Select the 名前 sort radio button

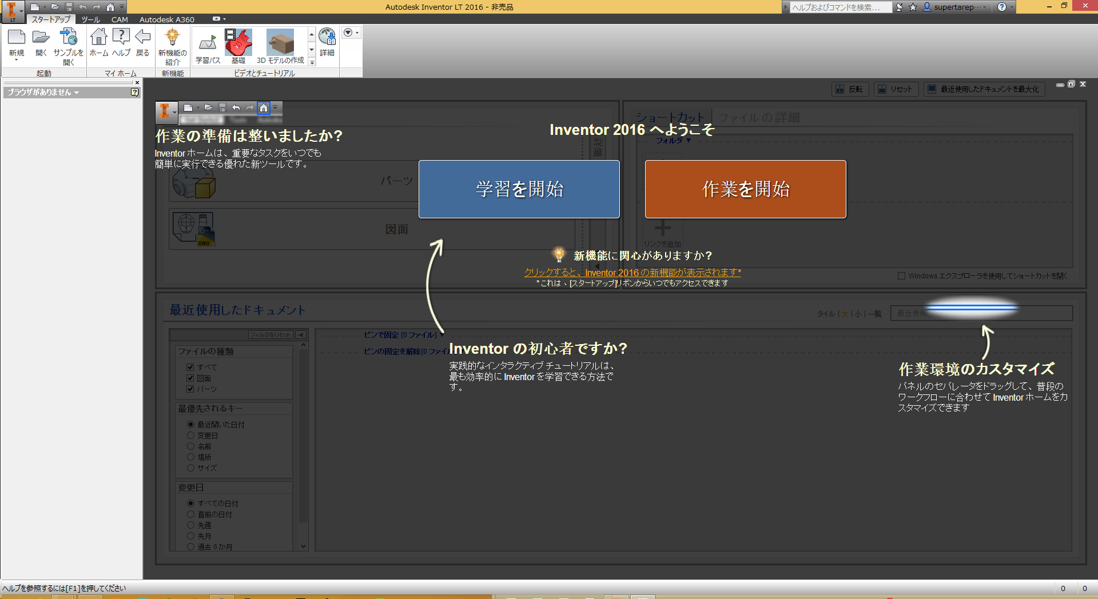pos(191,446)
